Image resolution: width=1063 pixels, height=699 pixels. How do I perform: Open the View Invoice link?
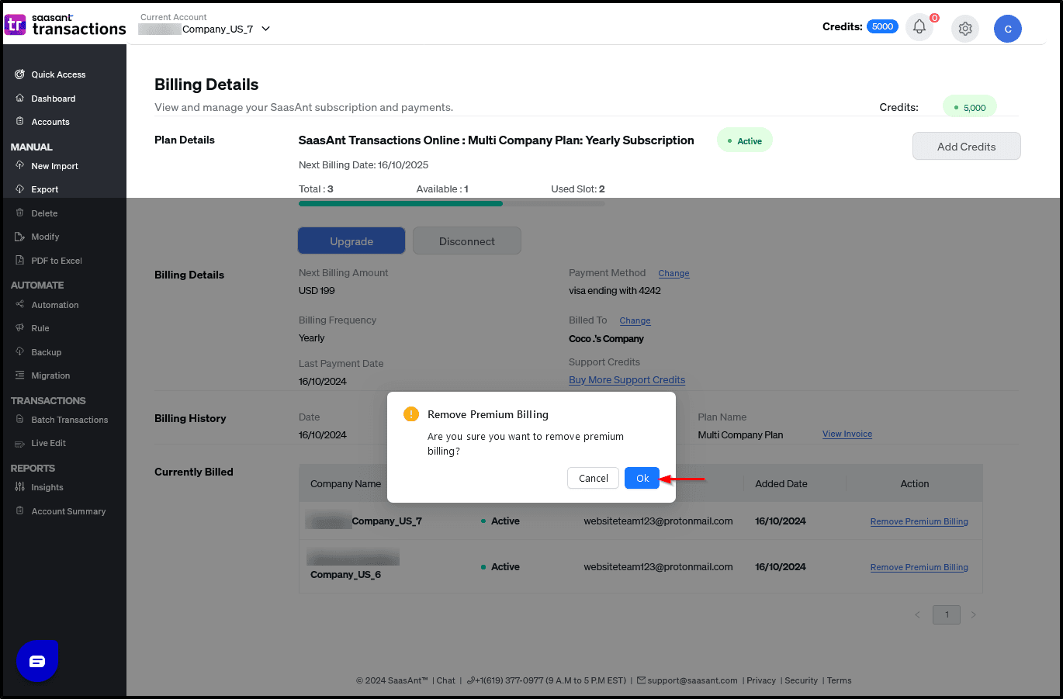[x=847, y=434]
